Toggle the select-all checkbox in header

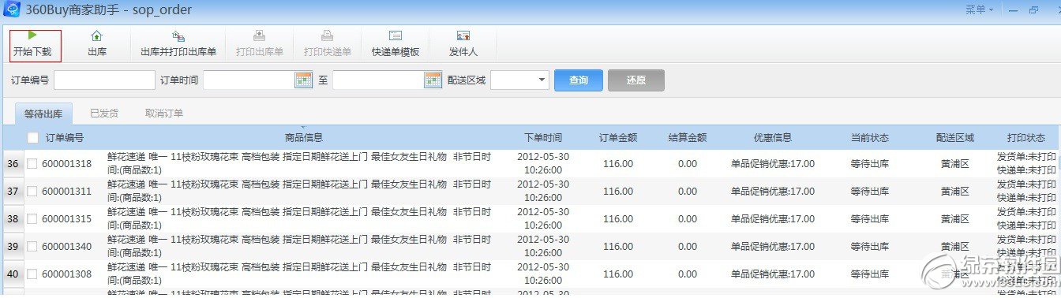click(32, 137)
